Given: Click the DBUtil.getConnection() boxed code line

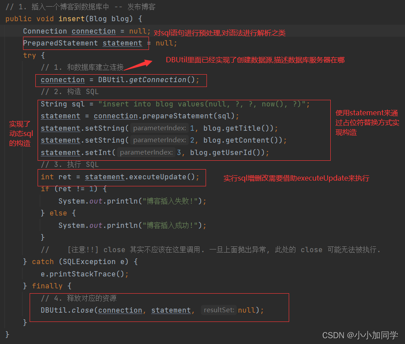Looking at the screenshot, I should point(120,79).
